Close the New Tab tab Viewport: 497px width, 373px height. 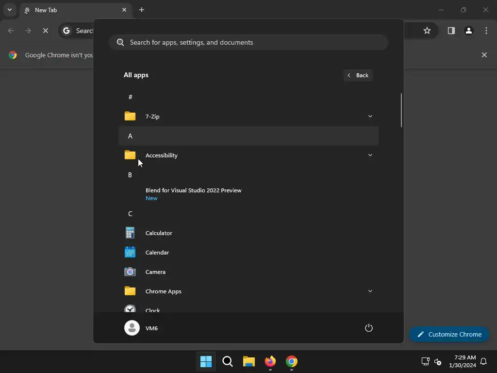click(x=124, y=10)
